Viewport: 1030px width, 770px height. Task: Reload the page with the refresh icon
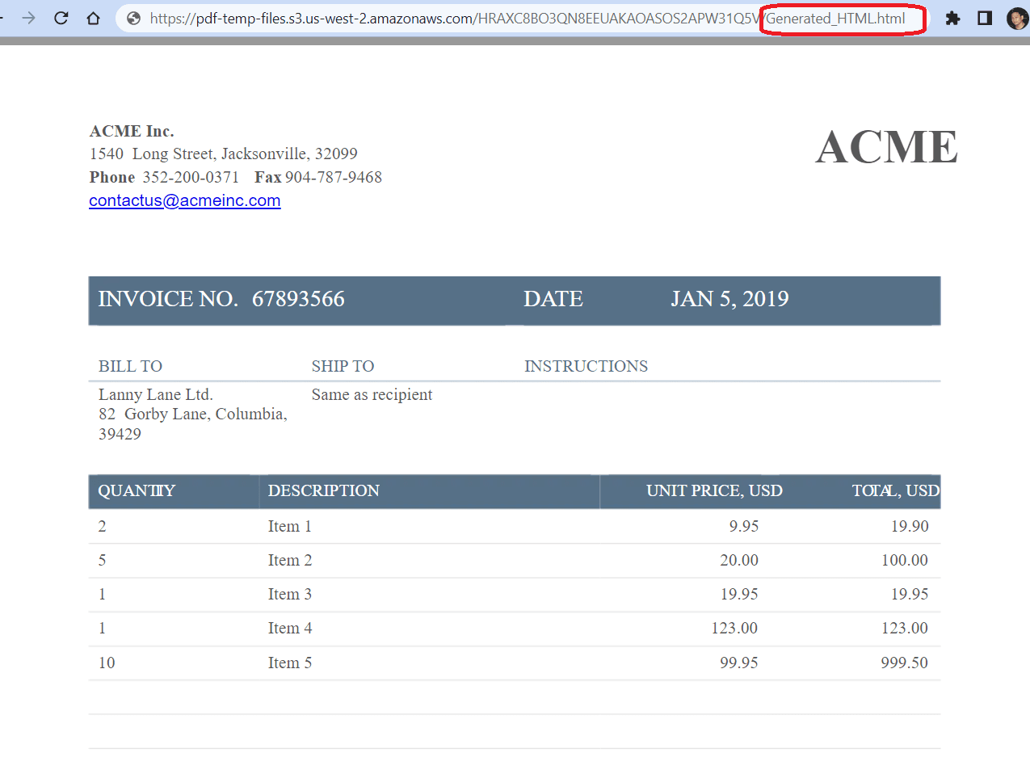coord(61,18)
